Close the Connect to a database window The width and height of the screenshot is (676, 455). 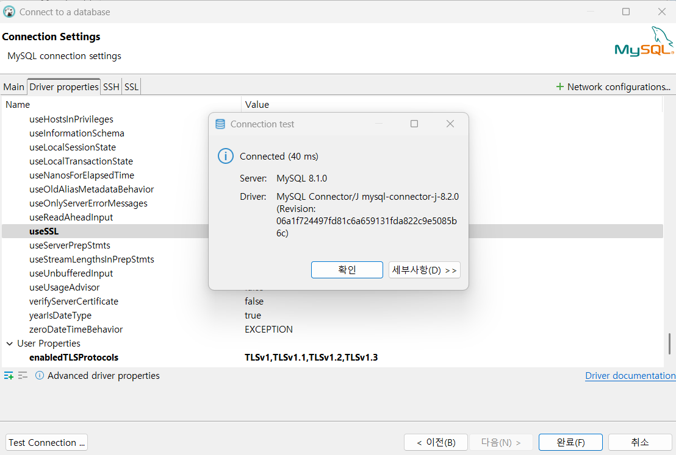point(662,12)
